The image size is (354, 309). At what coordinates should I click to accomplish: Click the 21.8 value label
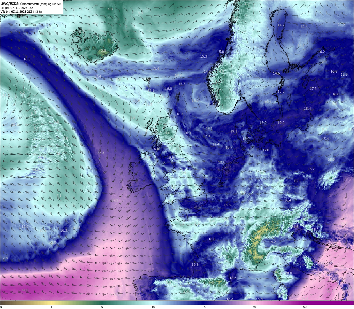click(295, 227)
